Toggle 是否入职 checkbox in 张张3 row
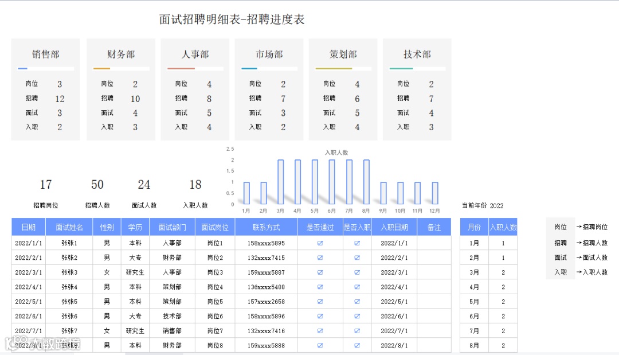 tap(357, 272)
